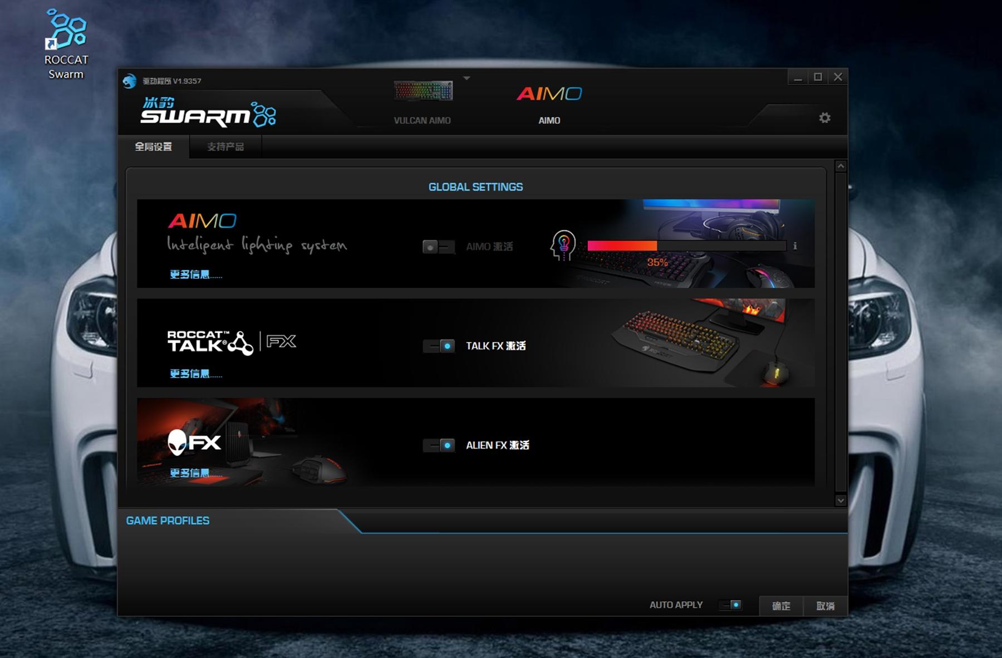Click the AIMO lightbulb head icon
1002x658 pixels.
[x=563, y=245]
